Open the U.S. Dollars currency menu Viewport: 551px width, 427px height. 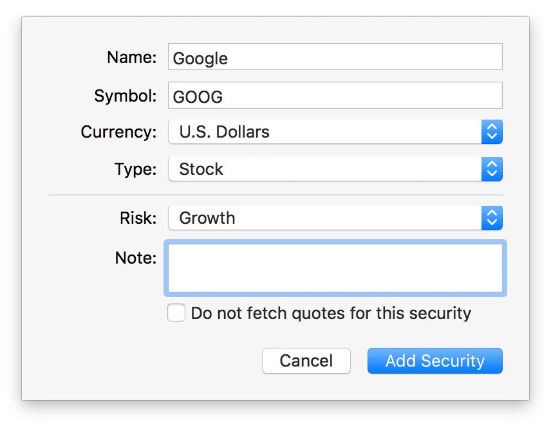point(325,132)
